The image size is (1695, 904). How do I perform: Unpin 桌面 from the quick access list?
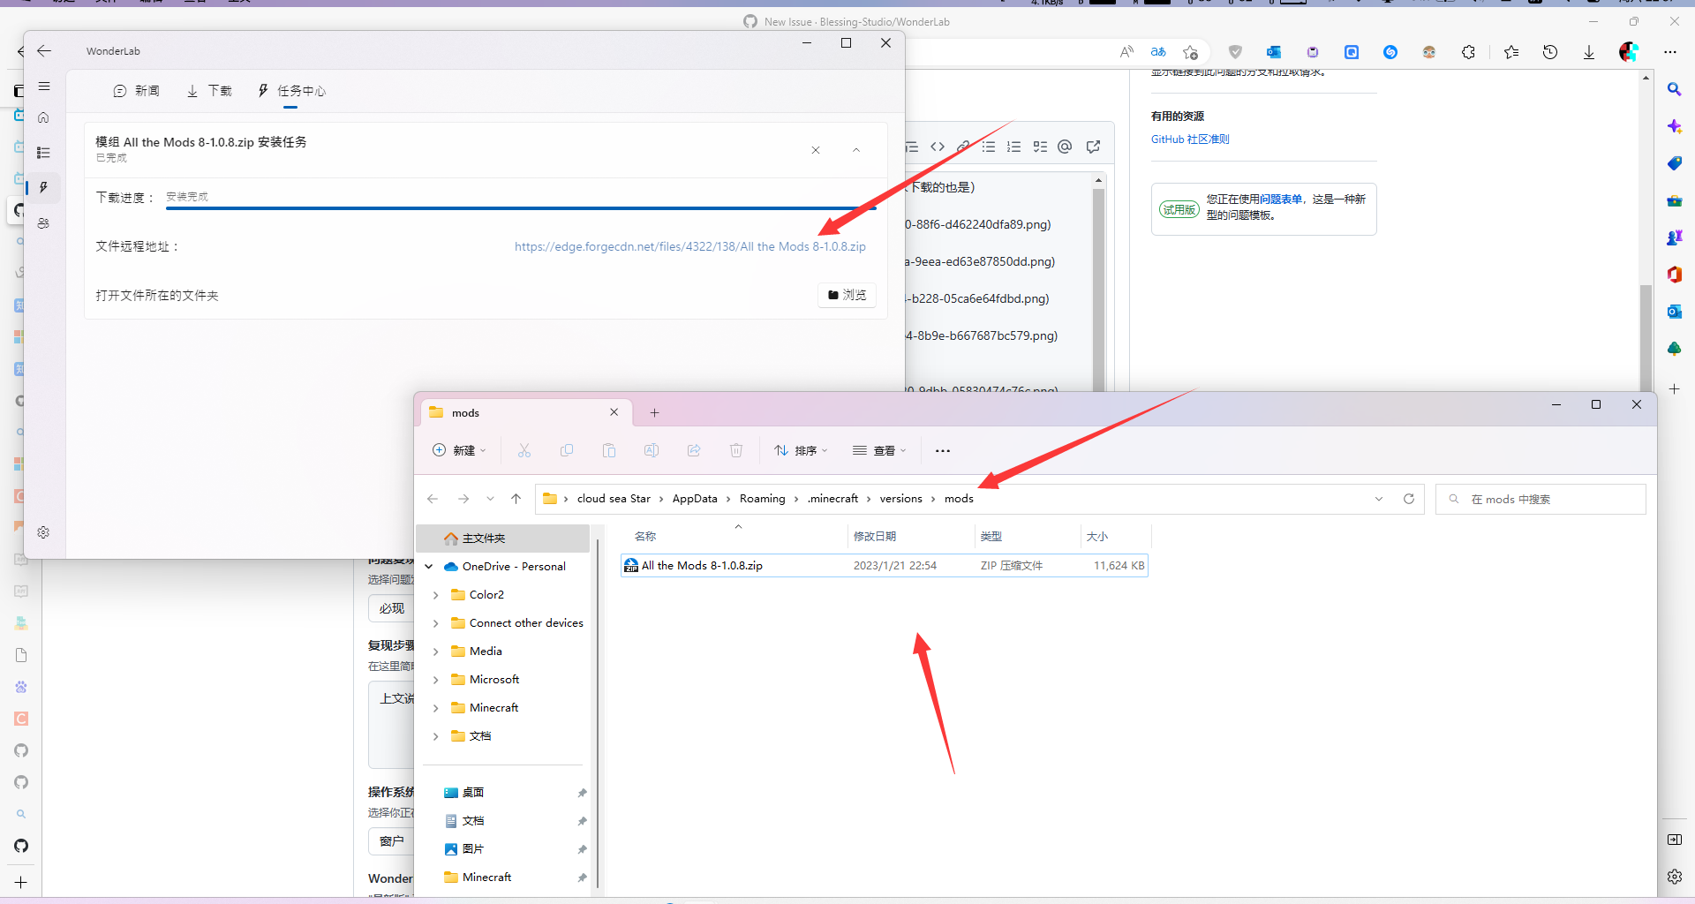[582, 793]
